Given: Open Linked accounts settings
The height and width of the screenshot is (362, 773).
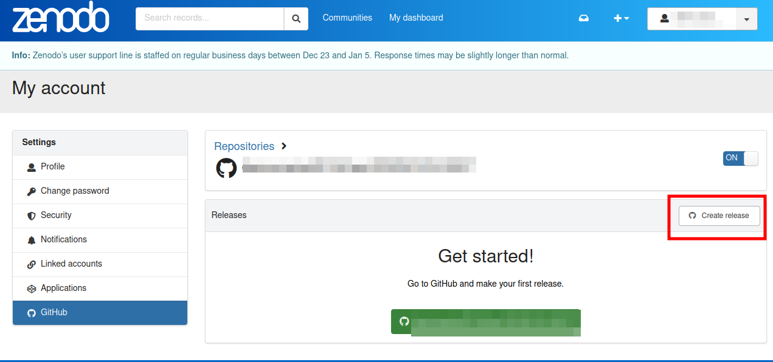Looking at the screenshot, I should [x=100, y=264].
